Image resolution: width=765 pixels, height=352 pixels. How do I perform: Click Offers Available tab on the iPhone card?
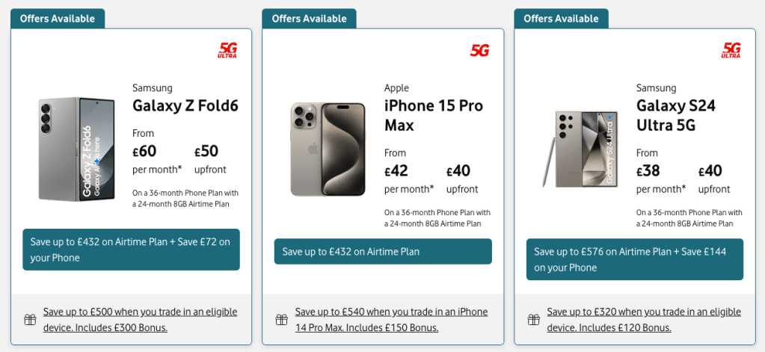[x=309, y=19]
